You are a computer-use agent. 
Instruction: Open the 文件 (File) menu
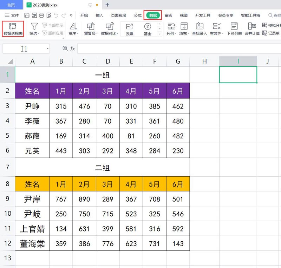tap(12, 15)
